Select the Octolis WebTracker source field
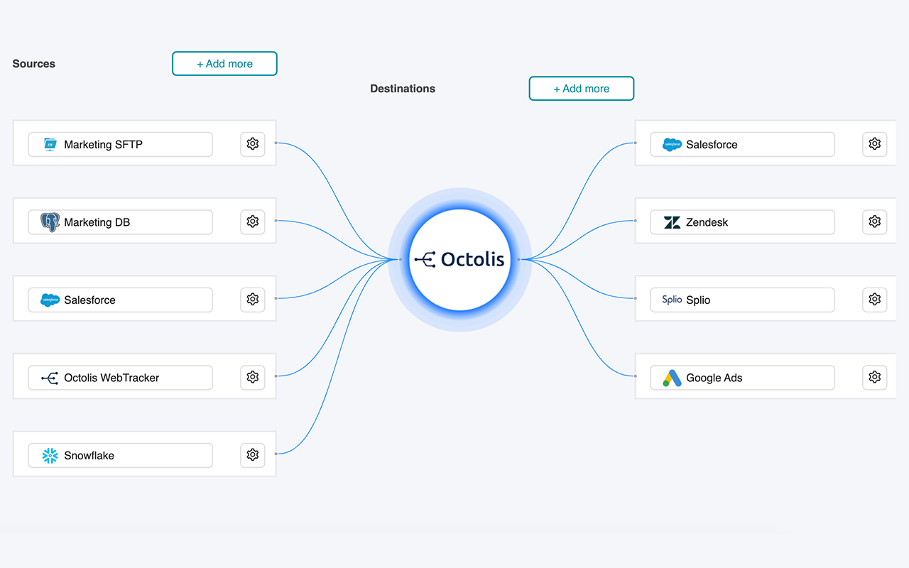The image size is (909, 568). (121, 377)
